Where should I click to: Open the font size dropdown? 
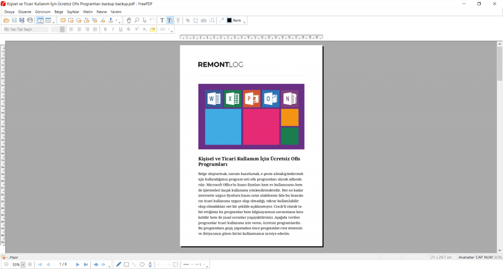pos(62,29)
